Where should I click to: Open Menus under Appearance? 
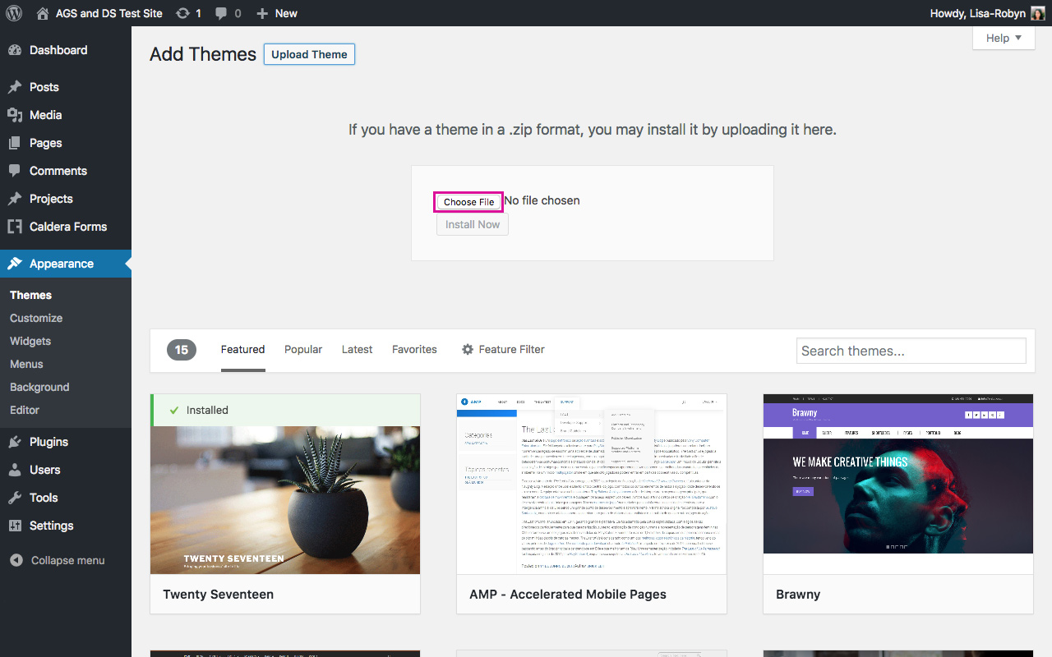pos(26,364)
